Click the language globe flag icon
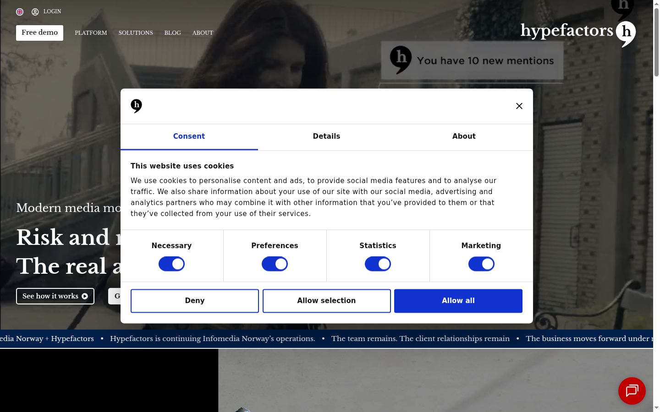 click(x=20, y=12)
